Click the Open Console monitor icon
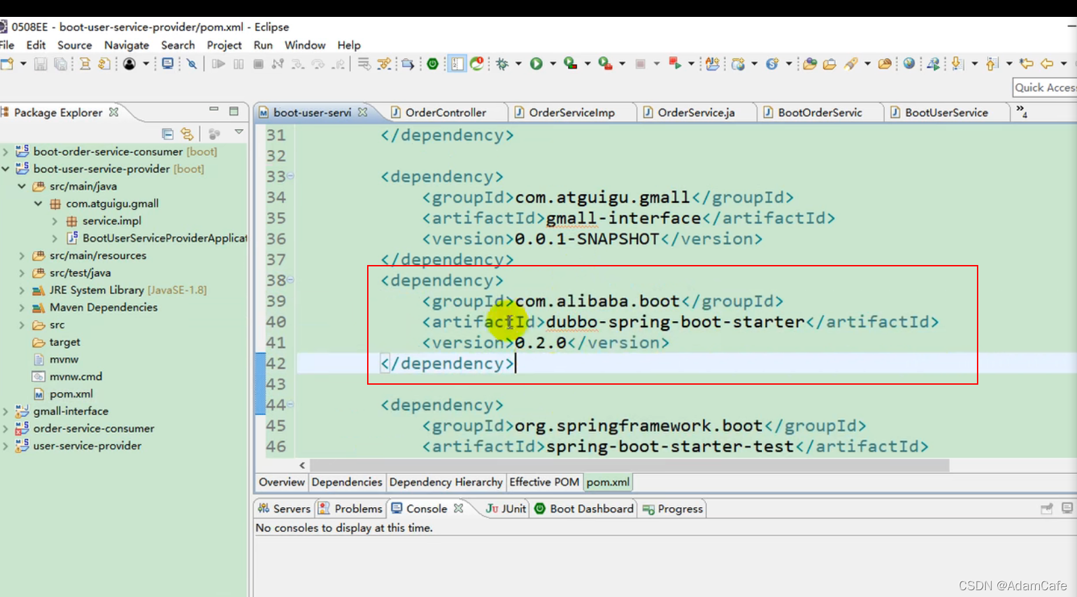The image size is (1077, 597). 168,64
